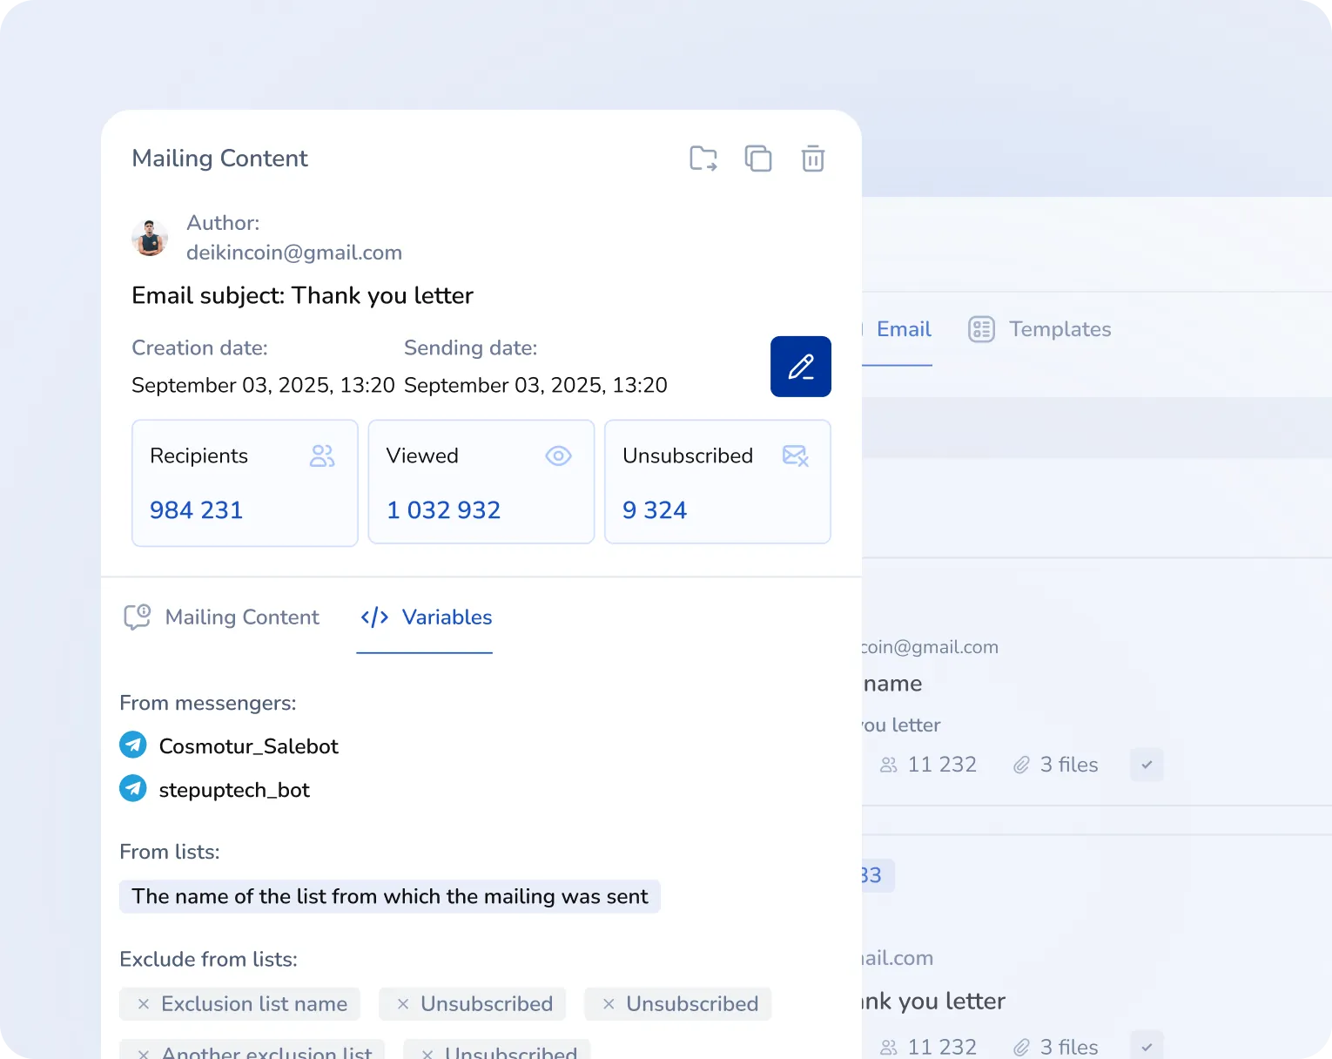The height and width of the screenshot is (1059, 1332).
Task: Duplicate the mailing using the copy icon
Action: point(758,159)
